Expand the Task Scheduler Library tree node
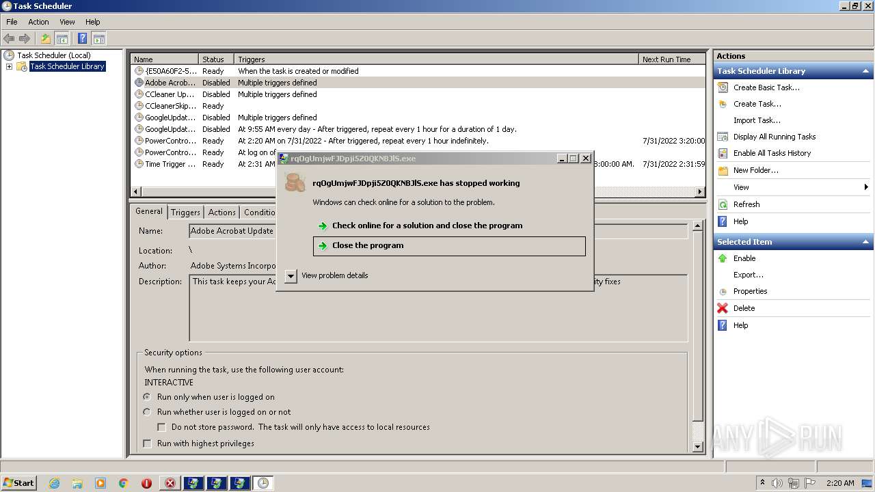 tap(9, 66)
